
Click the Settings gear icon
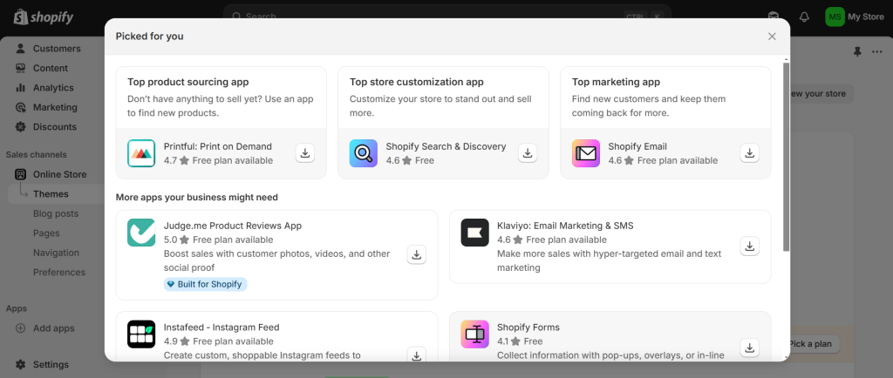pyautogui.click(x=21, y=364)
